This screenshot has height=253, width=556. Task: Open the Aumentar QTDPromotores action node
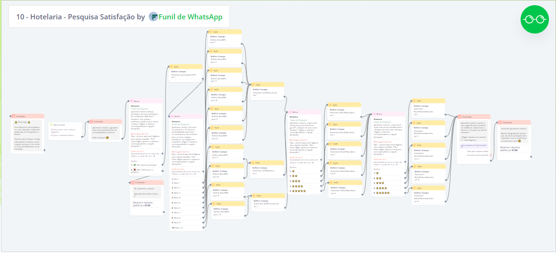[265, 202]
